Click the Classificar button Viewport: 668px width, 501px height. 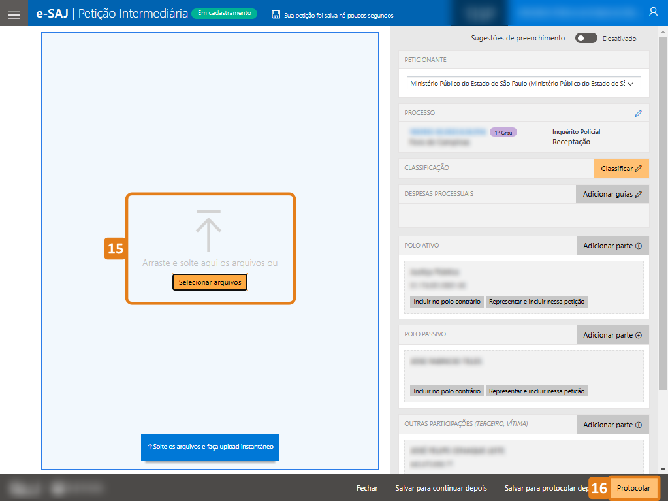621,169
